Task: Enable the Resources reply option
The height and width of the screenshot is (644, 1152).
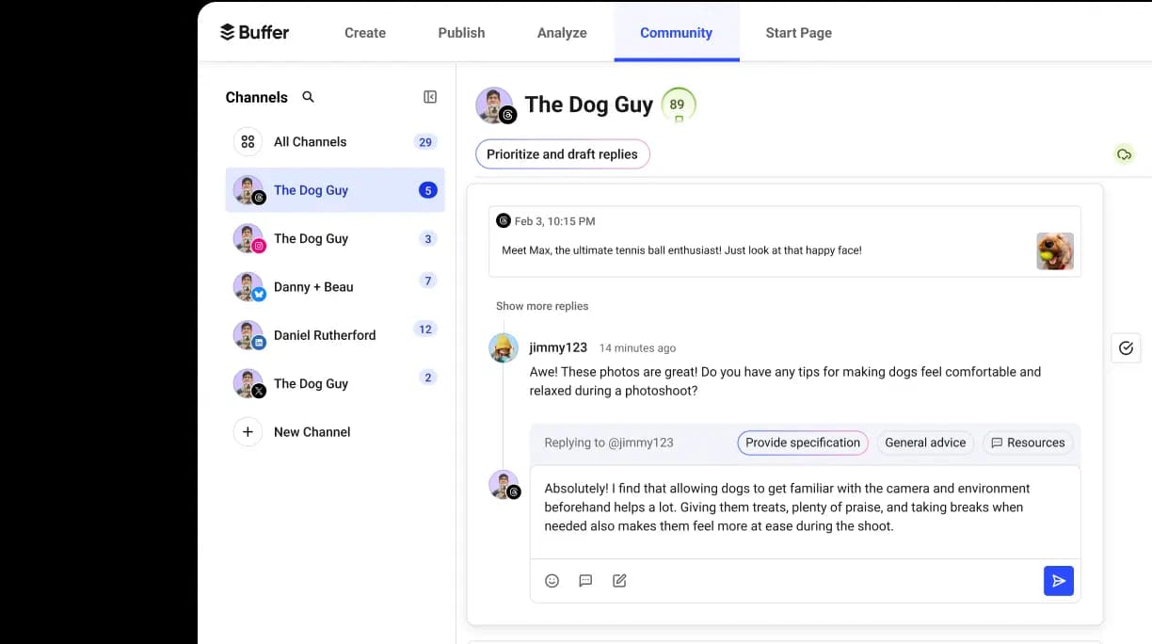Action: click(1028, 443)
